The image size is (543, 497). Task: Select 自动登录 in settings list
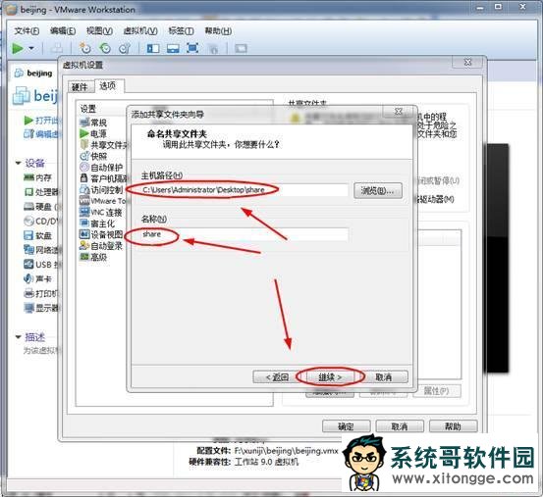[x=101, y=246]
